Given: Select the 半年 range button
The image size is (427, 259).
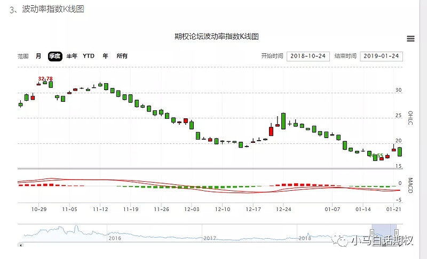Looking at the screenshot, I should click(x=72, y=56).
